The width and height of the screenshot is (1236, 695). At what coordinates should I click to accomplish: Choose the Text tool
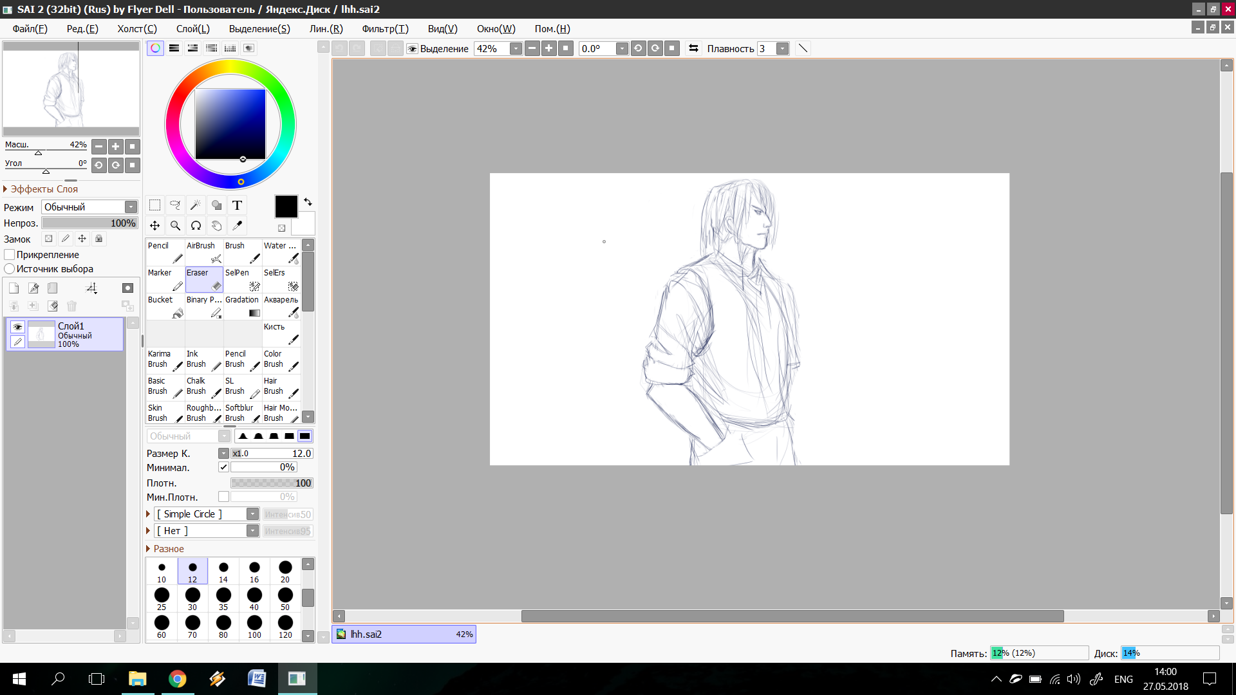click(237, 205)
